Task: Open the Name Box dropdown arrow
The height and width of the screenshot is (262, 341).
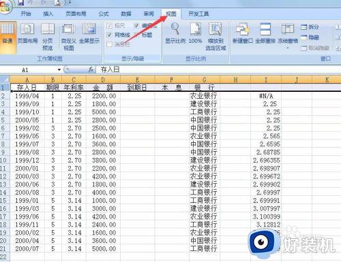Action: click(x=59, y=69)
